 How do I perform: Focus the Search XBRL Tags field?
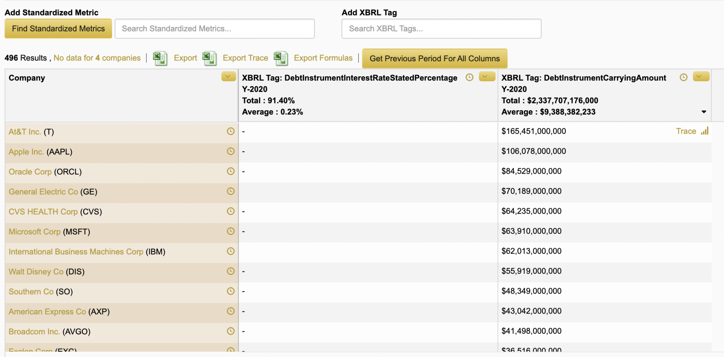(441, 29)
